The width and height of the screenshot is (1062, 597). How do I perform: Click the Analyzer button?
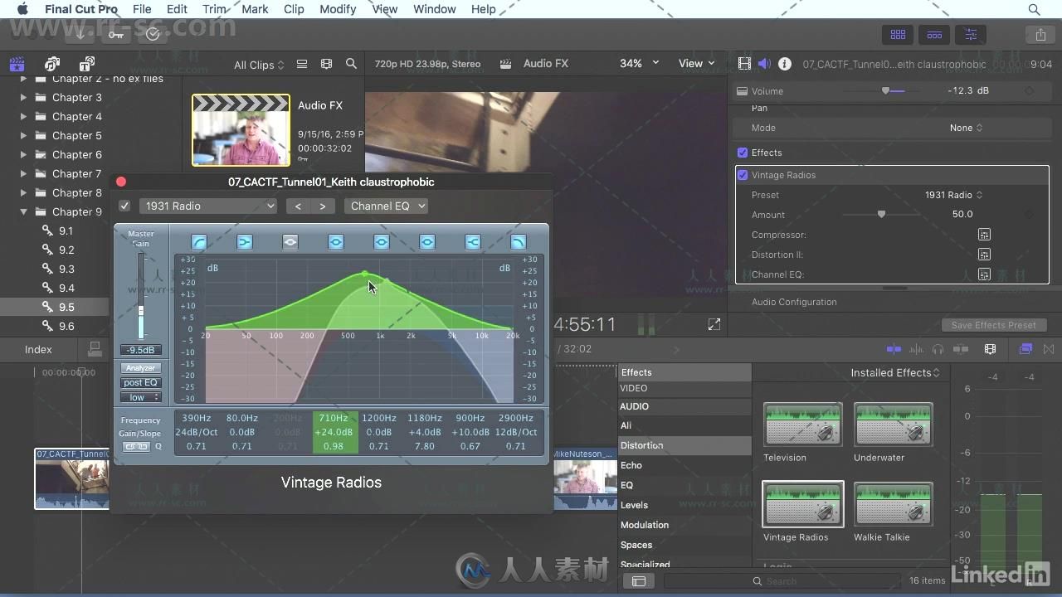click(140, 368)
